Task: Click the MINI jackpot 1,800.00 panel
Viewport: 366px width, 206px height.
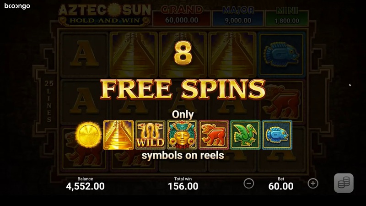Action: click(287, 16)
